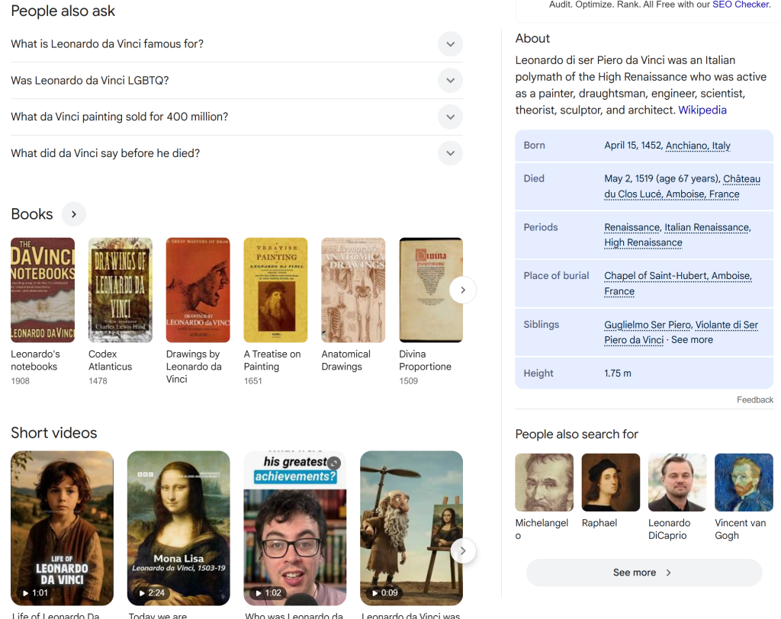Open the High Renaissance link
The image size is (781, 619).
click(x=643, y=242)
